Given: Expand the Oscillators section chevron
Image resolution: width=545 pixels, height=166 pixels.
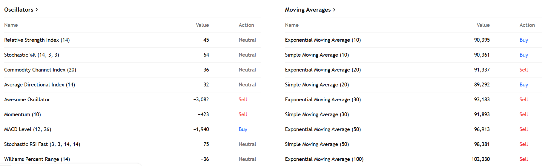Looking at the screenshot, I should [x=37, y=10].
